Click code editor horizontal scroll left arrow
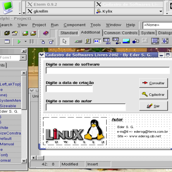The height and width of the screenshot is (172, 172). 34,158
